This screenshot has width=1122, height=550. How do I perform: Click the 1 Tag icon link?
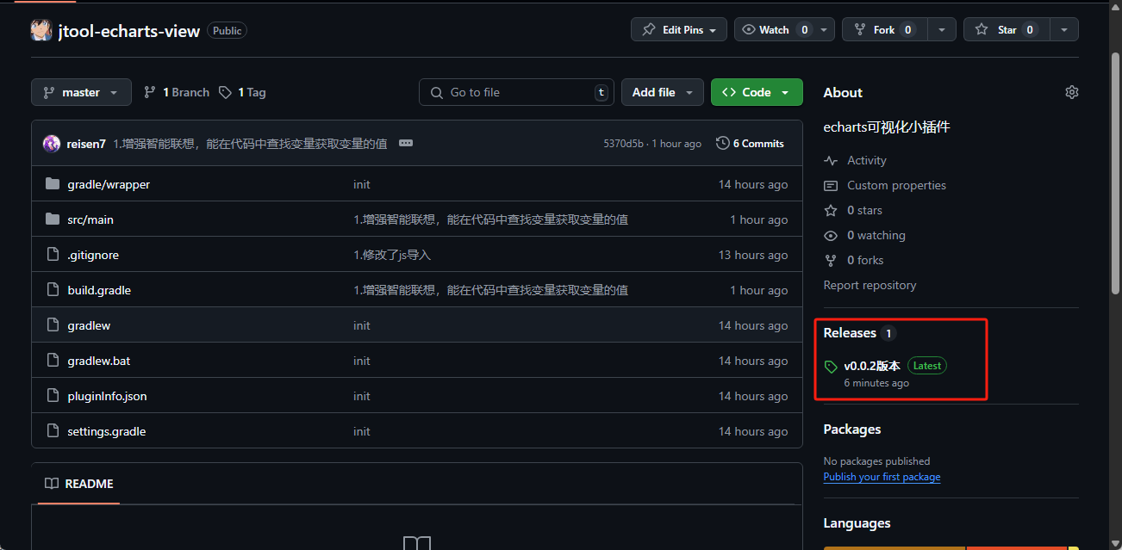pyautogui.click(x=226, y=92)
